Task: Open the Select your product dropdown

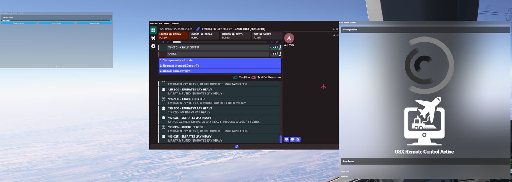Action: tap(56, 20)
